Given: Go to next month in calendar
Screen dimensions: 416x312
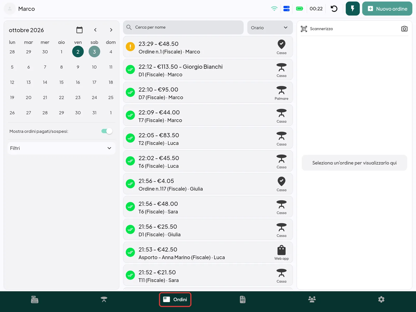Looking at the screenshot, I should (x=111, y=30).
